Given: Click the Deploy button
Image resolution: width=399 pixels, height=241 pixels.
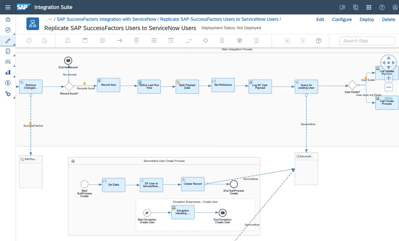Looking at the screenshot, I should [x=367, y=19].
